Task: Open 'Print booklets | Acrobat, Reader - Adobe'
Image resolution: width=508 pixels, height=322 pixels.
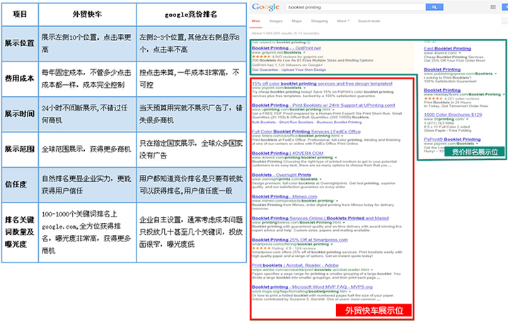Action: pos(295,265)
